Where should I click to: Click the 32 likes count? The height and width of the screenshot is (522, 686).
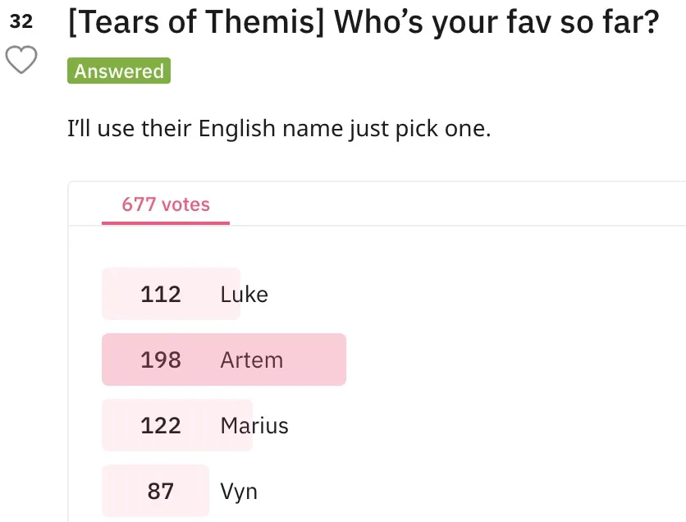pyautogui.click(x=22, y=22)
